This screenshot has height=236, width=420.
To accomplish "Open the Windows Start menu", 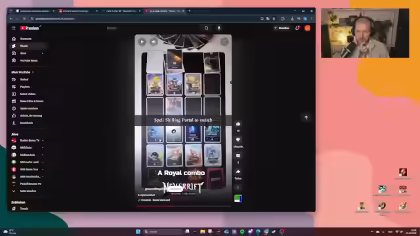I will pos(138,231).
